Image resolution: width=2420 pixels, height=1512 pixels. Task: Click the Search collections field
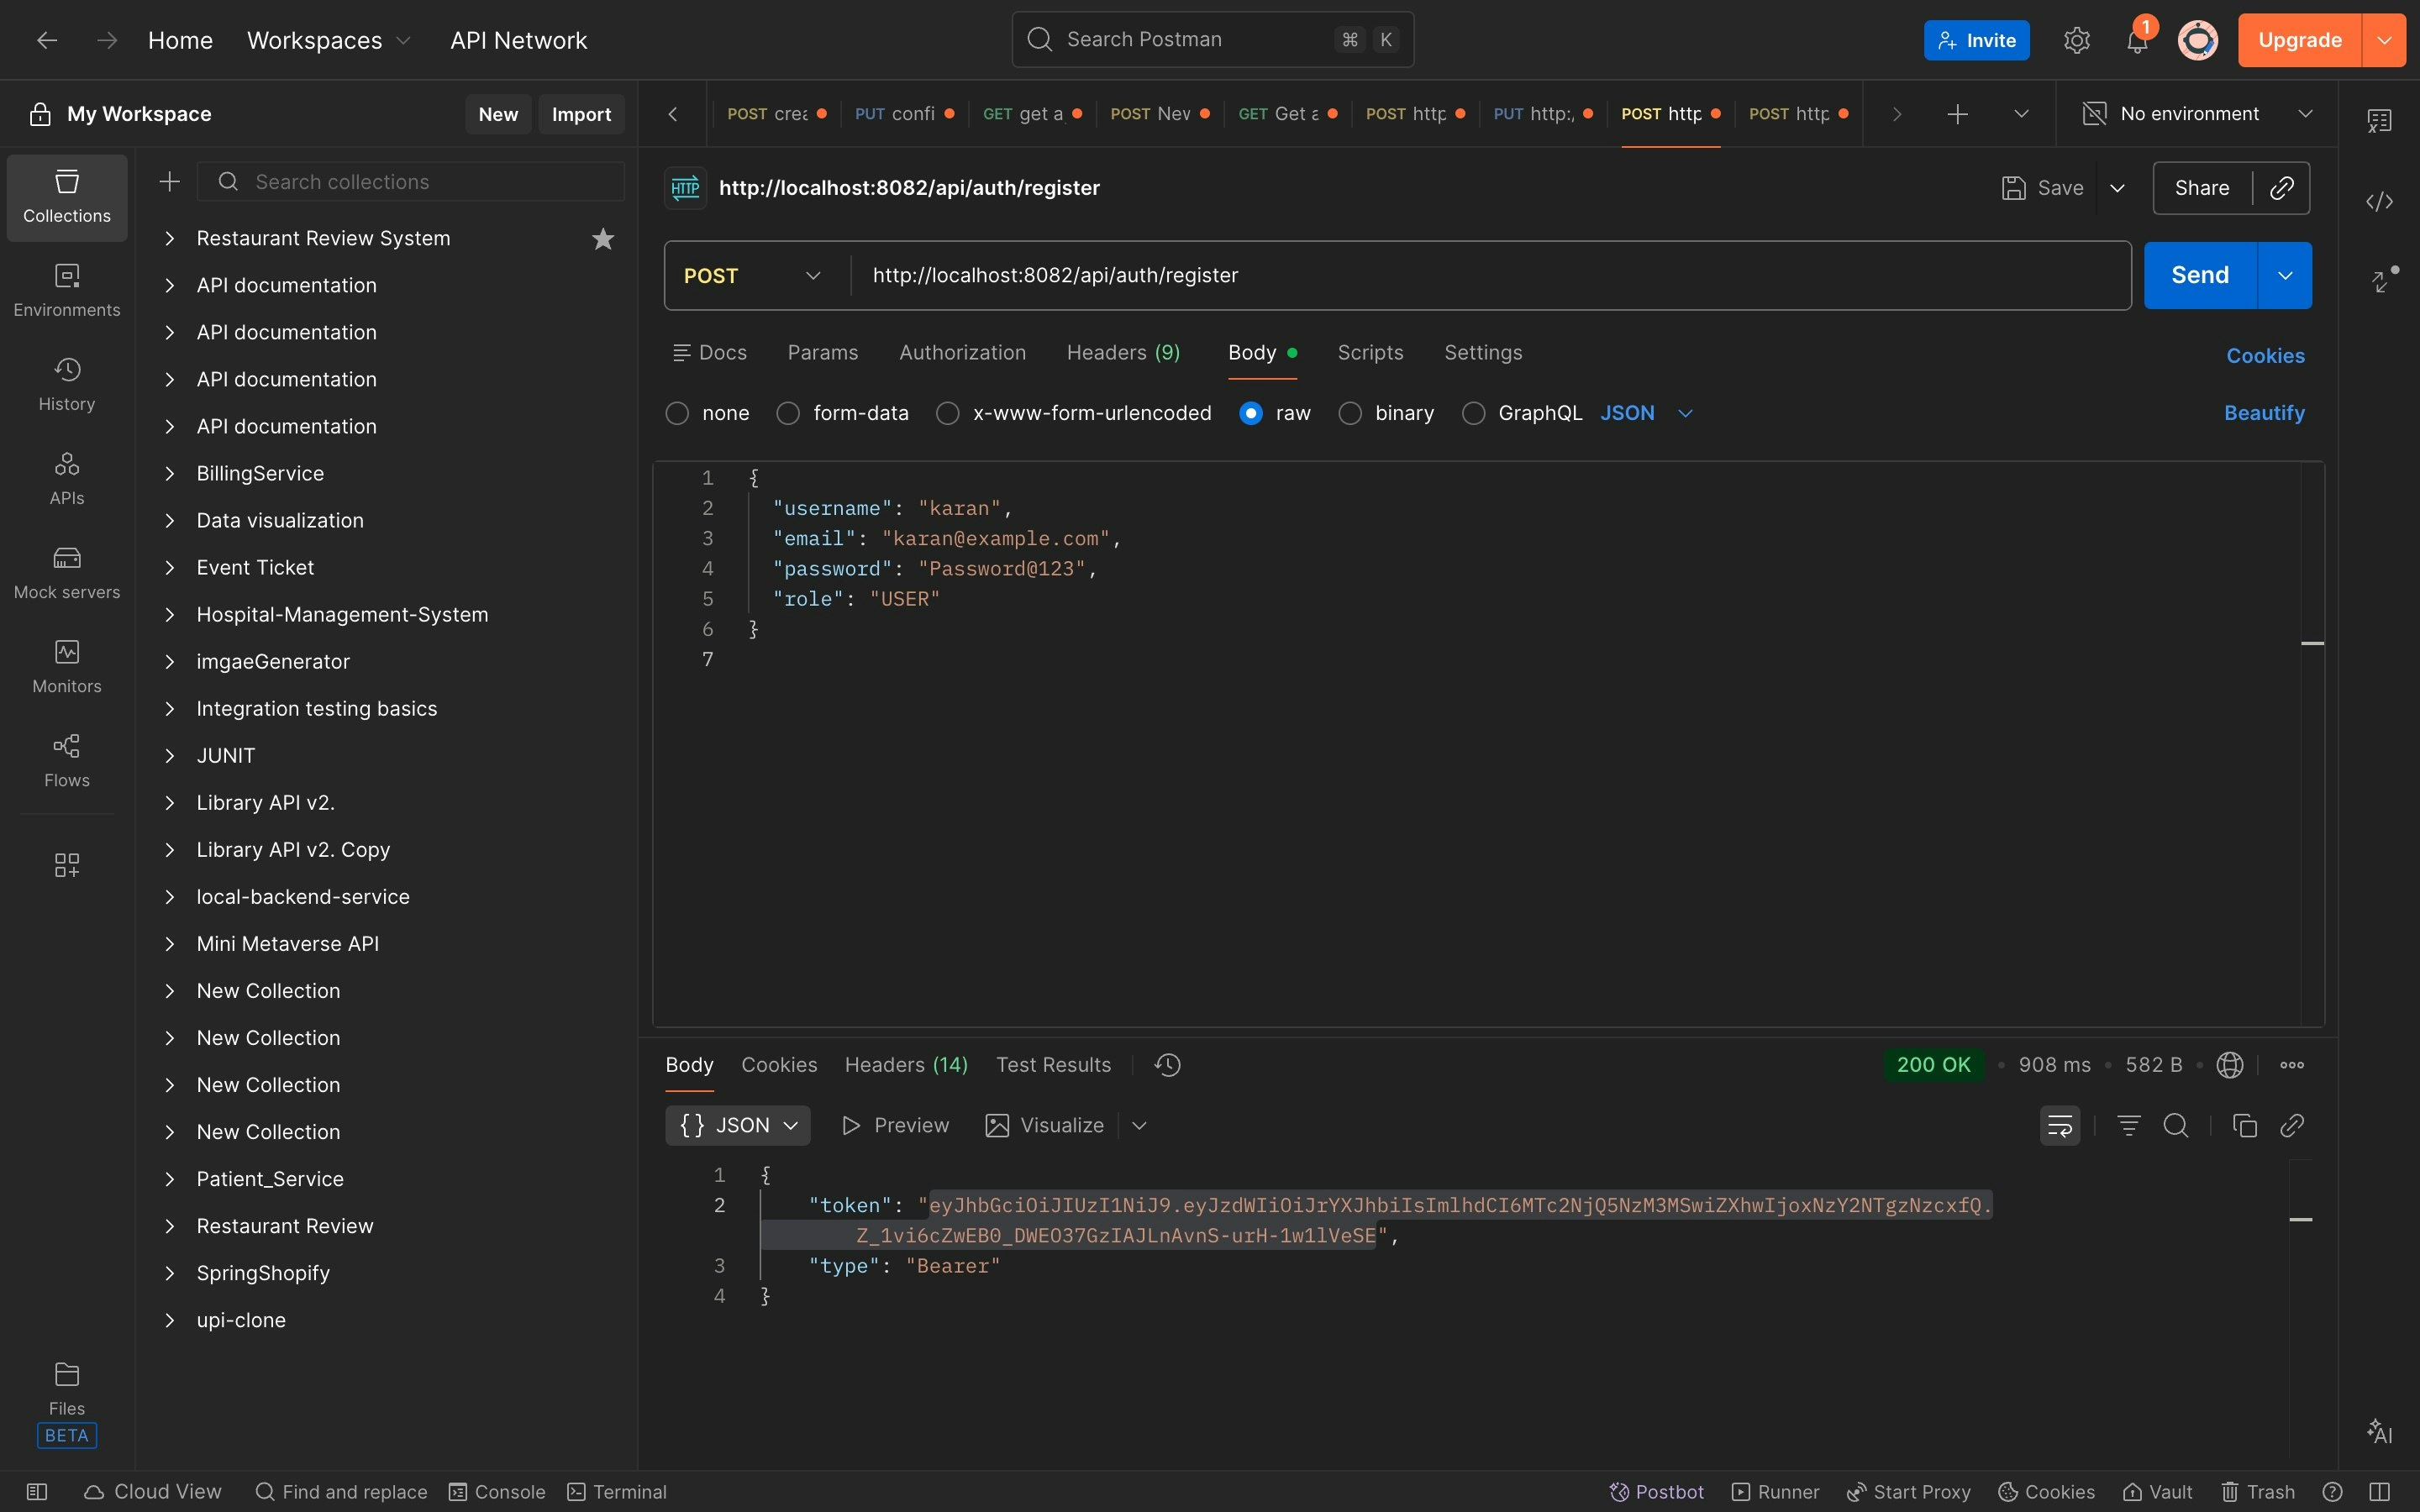click(x=410, y=181)
